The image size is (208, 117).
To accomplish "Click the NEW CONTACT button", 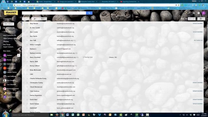I will (9, 24).
